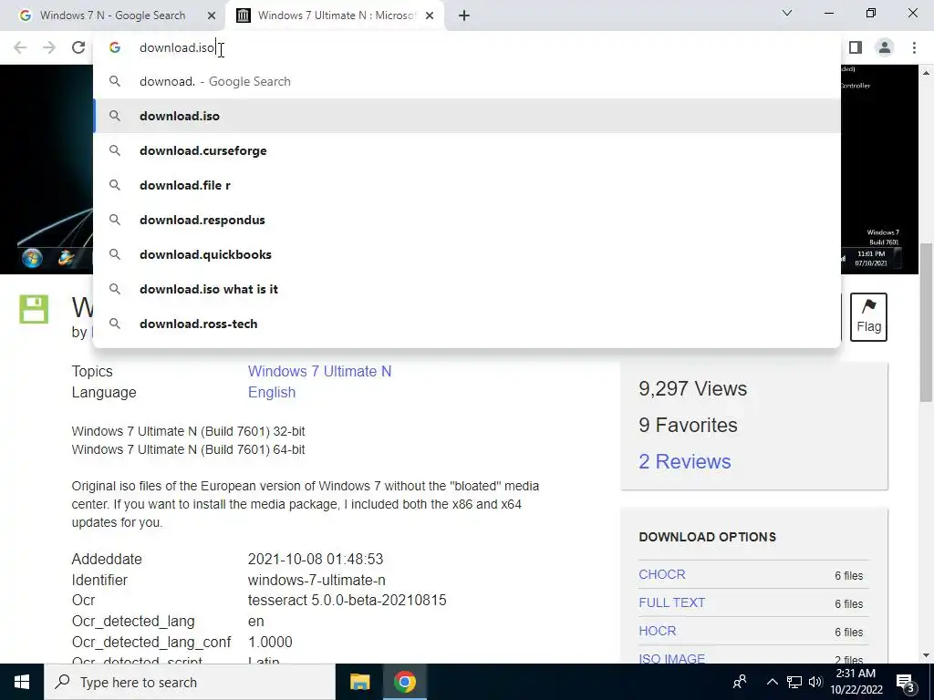Select the download.quickbooks suggestion

click(x=466, y=254)
